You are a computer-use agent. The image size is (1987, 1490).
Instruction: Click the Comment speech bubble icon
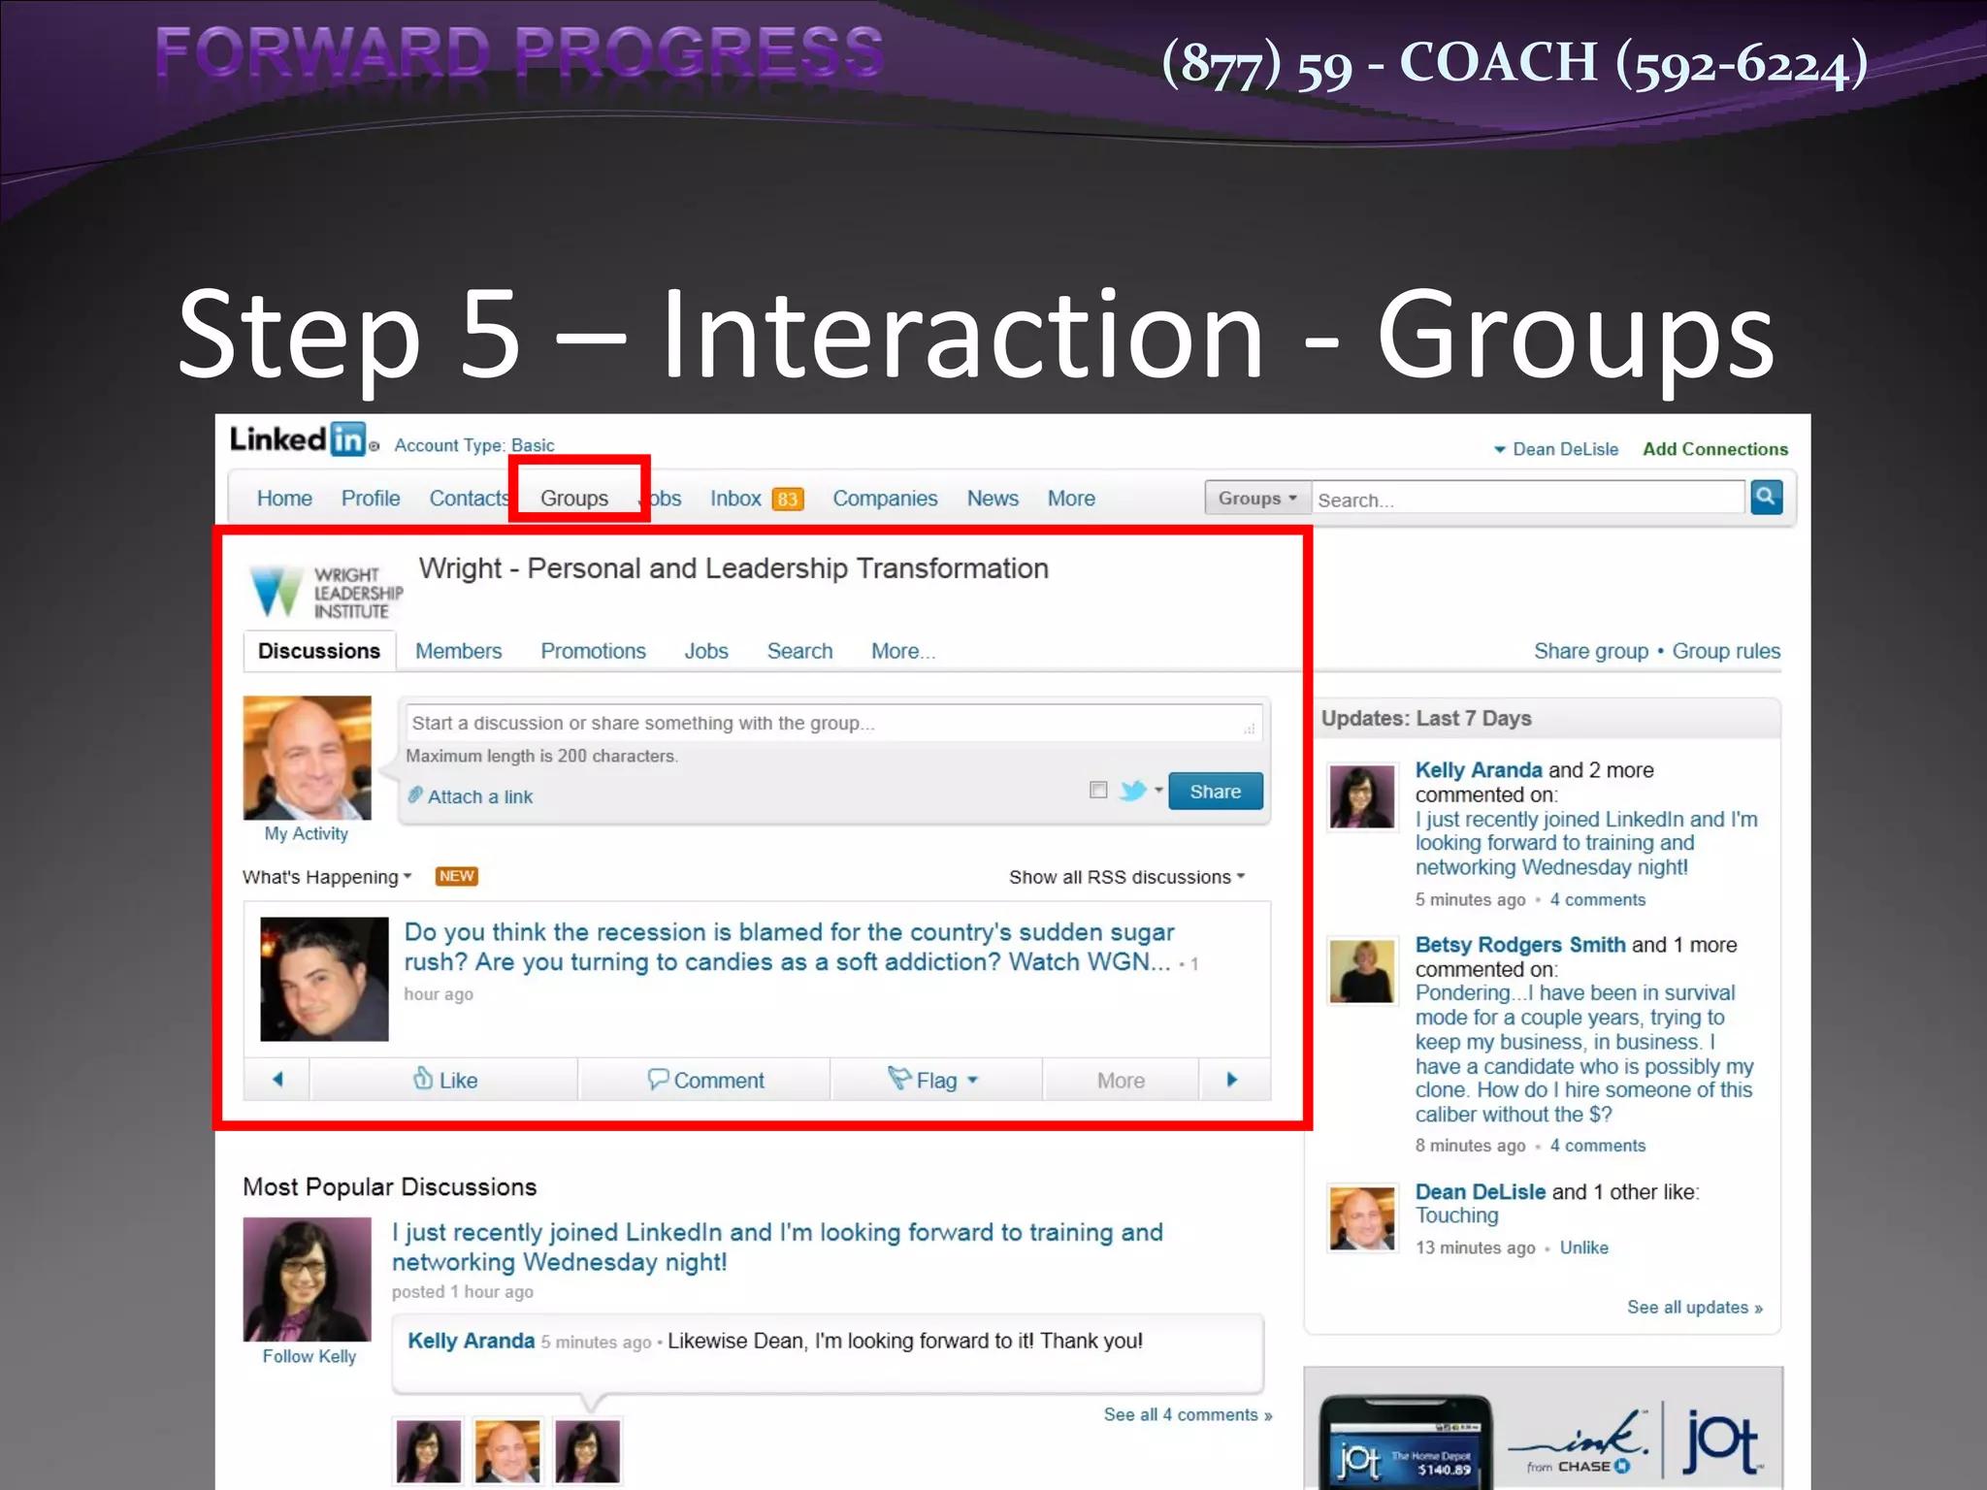tap(658, 1079)
